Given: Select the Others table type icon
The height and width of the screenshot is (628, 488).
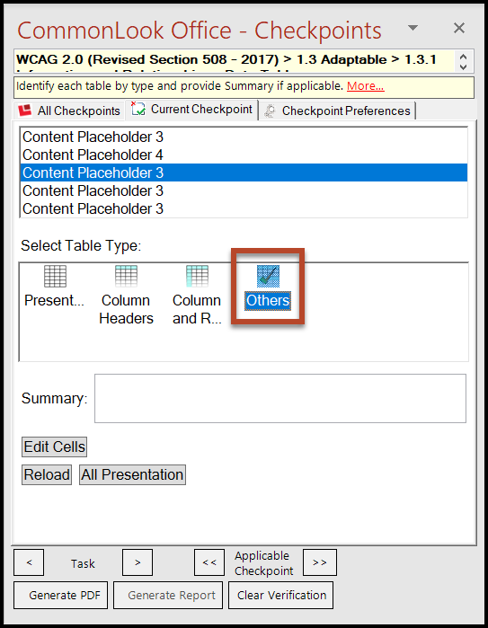Looking at the screenshot, I should click(268, 277).
